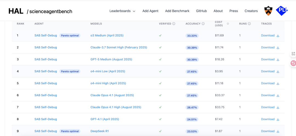Screen dimensions: 296x136
Task: Click download arrow icon for o4-mini High row
Action: pos(278,83)
